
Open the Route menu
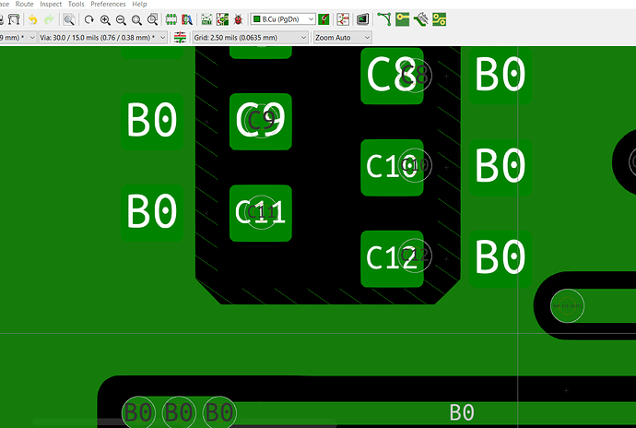(24, 4)
